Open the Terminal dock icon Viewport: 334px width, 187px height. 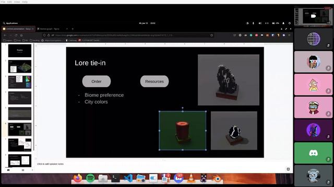(x=115, y=178)
